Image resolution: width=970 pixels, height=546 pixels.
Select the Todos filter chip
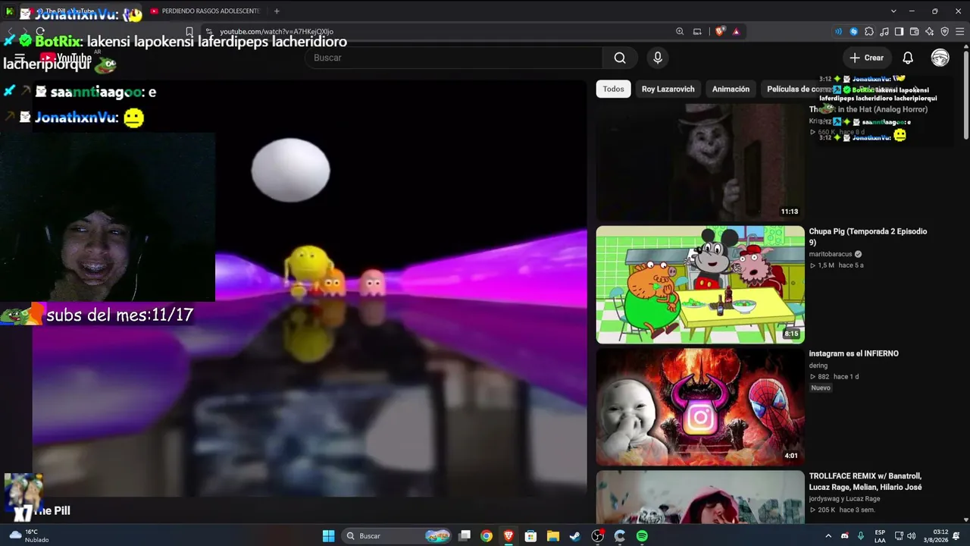pyautogui.click(x=614, y=89)
